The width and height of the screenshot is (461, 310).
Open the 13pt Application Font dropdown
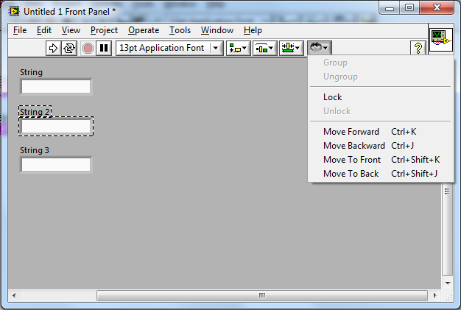[x=169, y=48]
